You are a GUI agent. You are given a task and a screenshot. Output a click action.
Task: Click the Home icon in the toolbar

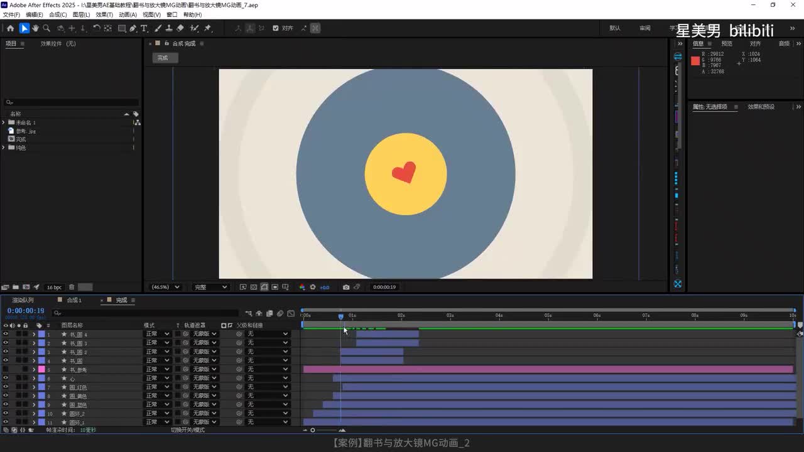pos(10,28)
